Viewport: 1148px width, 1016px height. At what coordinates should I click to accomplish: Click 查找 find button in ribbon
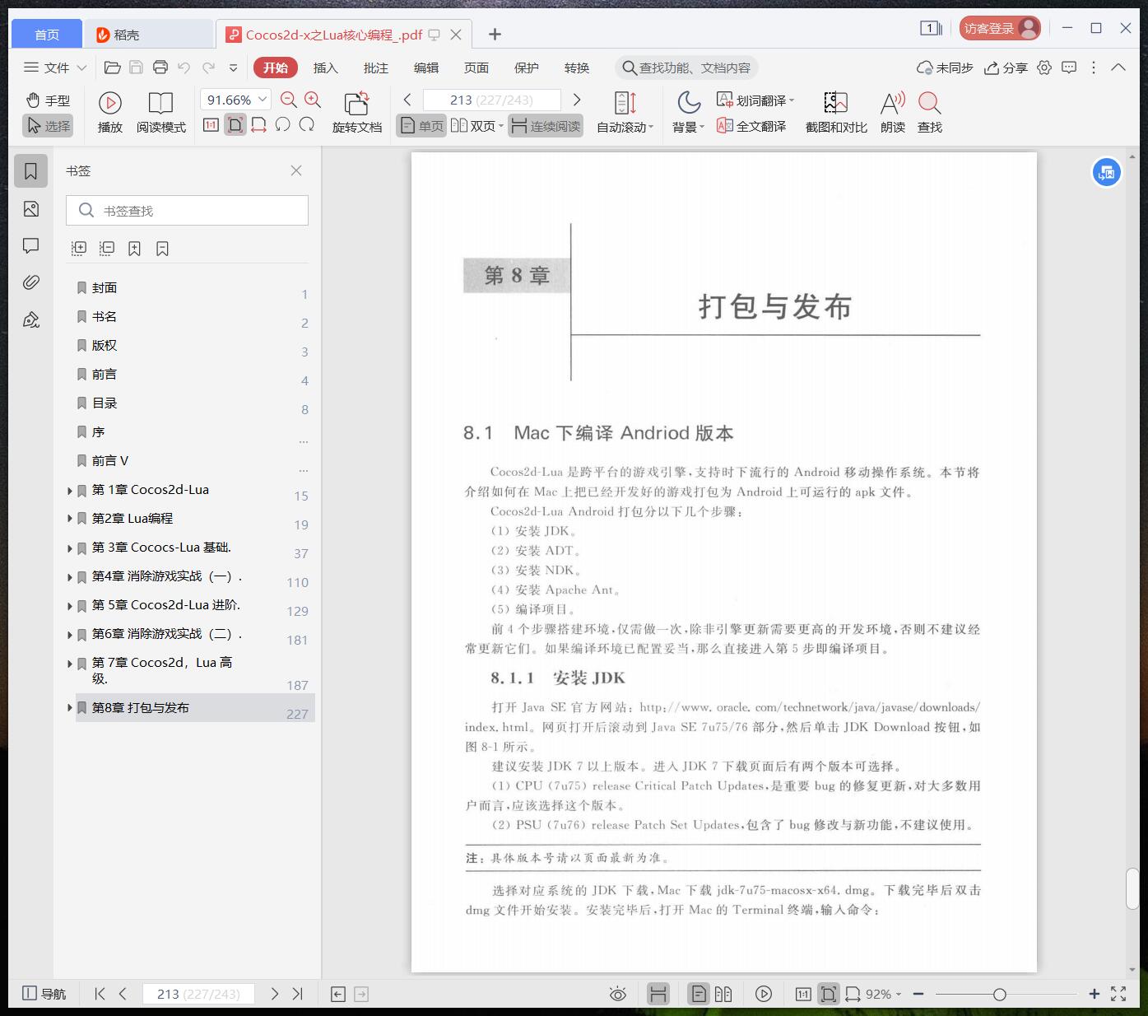[x=930, y=112]
